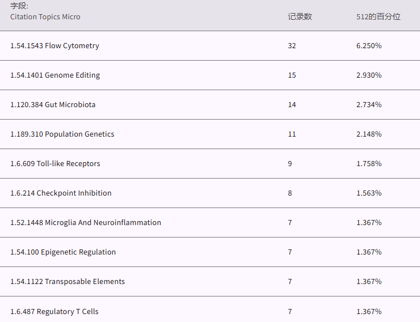This screenshot has width=420, height=322.
Task: Open 1.52.1448 Microglia And Neuroinflammation topic
Action: [x=86, y=223]
